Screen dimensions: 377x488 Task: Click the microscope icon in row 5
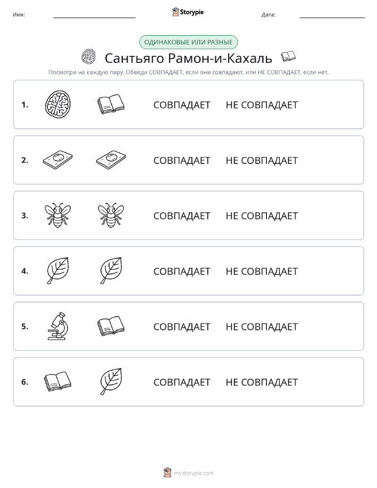click(x=58, y=326)
